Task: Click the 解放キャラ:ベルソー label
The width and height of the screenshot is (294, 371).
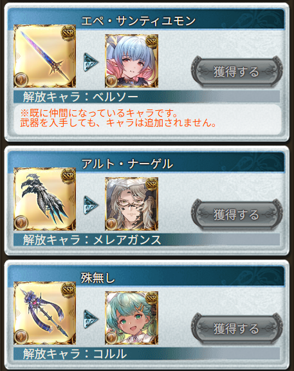Action: point(80,97)
